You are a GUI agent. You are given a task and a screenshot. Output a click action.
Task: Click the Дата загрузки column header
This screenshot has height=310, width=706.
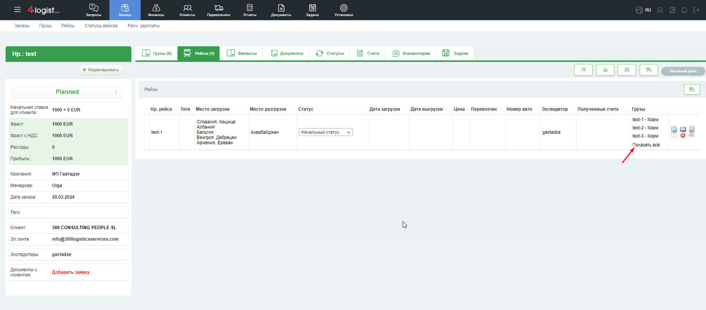(385, 109)
